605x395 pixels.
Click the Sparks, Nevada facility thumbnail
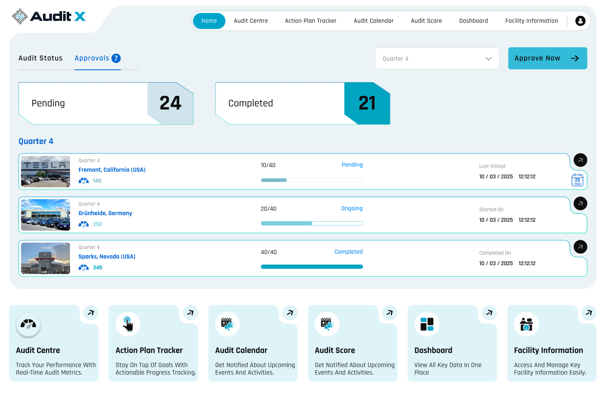click(45, 258)
